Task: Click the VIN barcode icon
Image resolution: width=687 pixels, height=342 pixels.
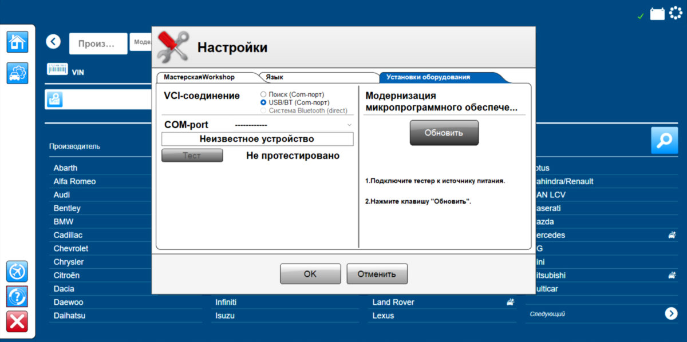Action: (57, 69)
